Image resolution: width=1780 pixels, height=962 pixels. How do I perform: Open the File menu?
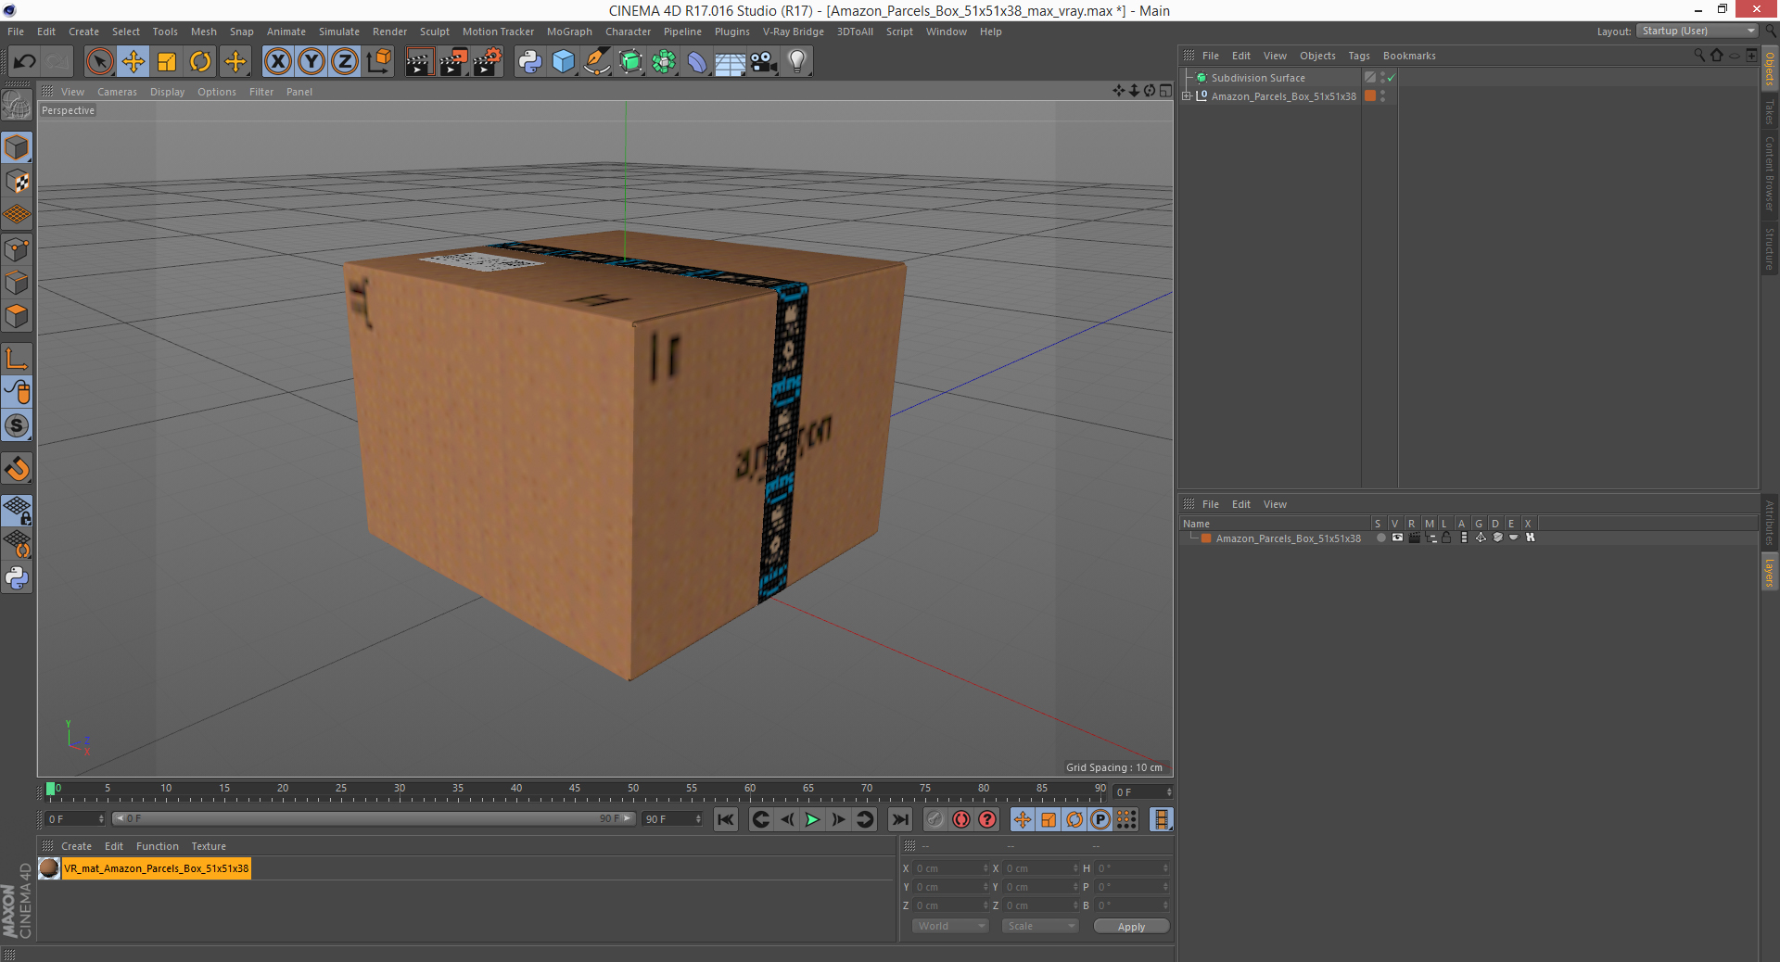tap(16, 32)
